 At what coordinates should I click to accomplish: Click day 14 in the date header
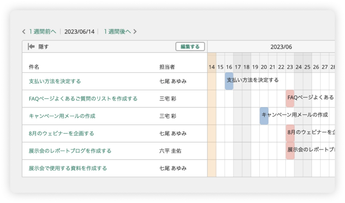pyautogui.click(x=212, y=67)
